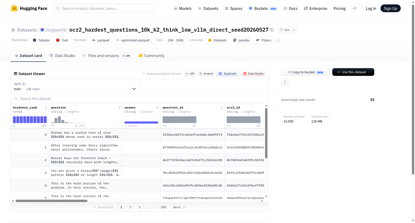Click the Sign Up button
Viewport: 415px width, 223px height.
[x=390, y=8]
